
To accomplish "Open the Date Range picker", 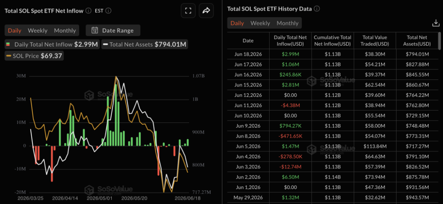I will (x=113, y=31).
